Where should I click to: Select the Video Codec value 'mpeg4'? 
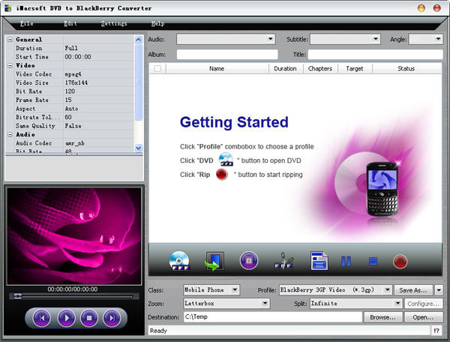[73, 74]
